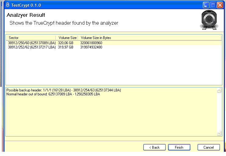
Task: Click the 320,06 GB volume size cell
Action: (65, 43)
